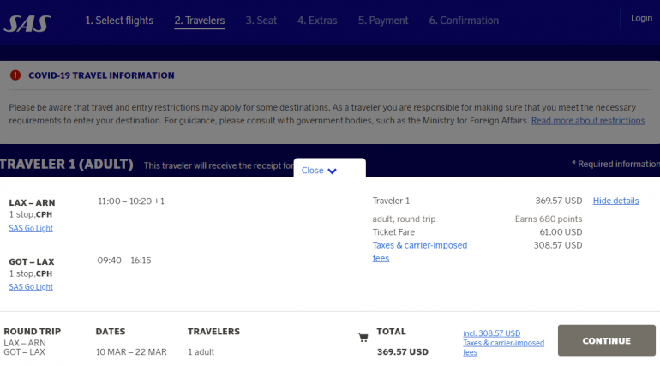The height and width of the screenshot is (366, 660).
Task: Jump to the Payment step
Action: (383, 21)
